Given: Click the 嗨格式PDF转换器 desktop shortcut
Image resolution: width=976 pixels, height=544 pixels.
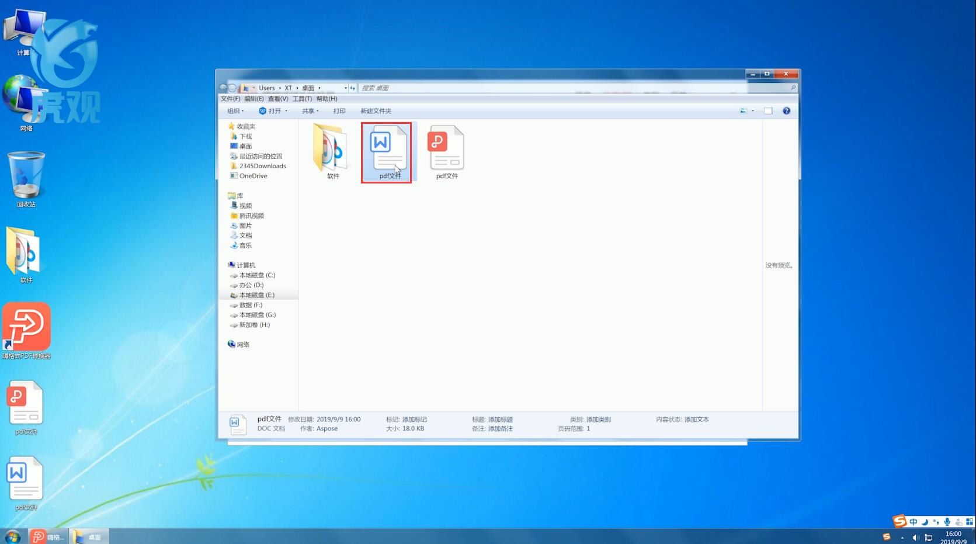Looking at the screenshot, I should tap(26, 331).
